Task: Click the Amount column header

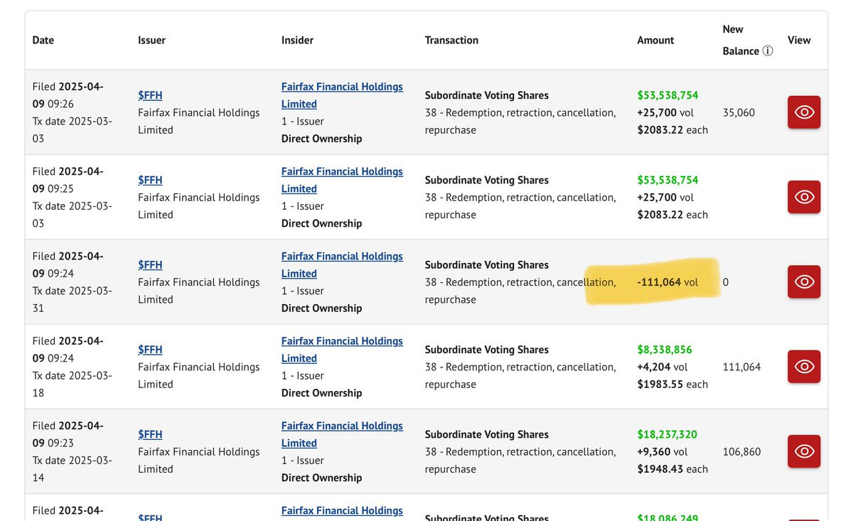Action: [x=655, y=41]
